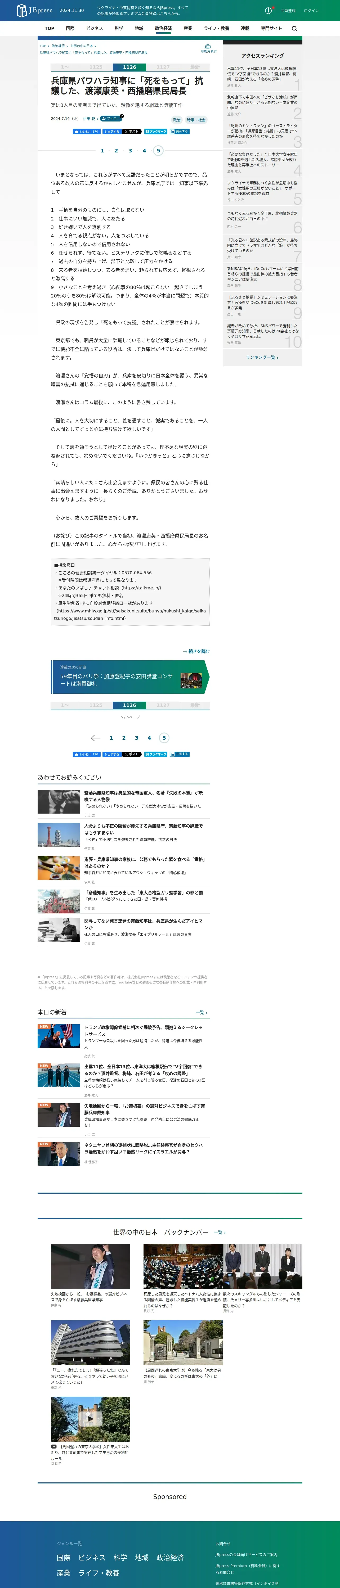Click the bottom X ポスト button
The image size is (340, 1588).
click(x=131, y=754)
